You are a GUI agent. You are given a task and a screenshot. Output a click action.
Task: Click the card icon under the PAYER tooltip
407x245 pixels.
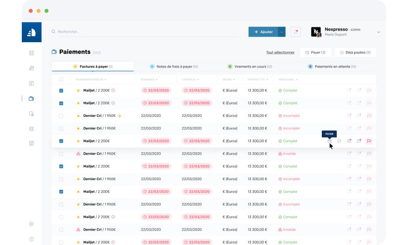329,141
